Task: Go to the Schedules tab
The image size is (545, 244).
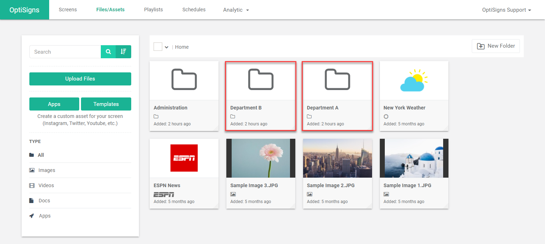Action: click(194, 10)
